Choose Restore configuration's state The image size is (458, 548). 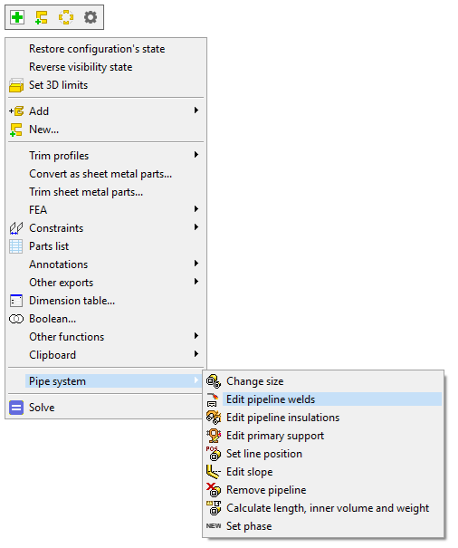click(x=97, y=49)
